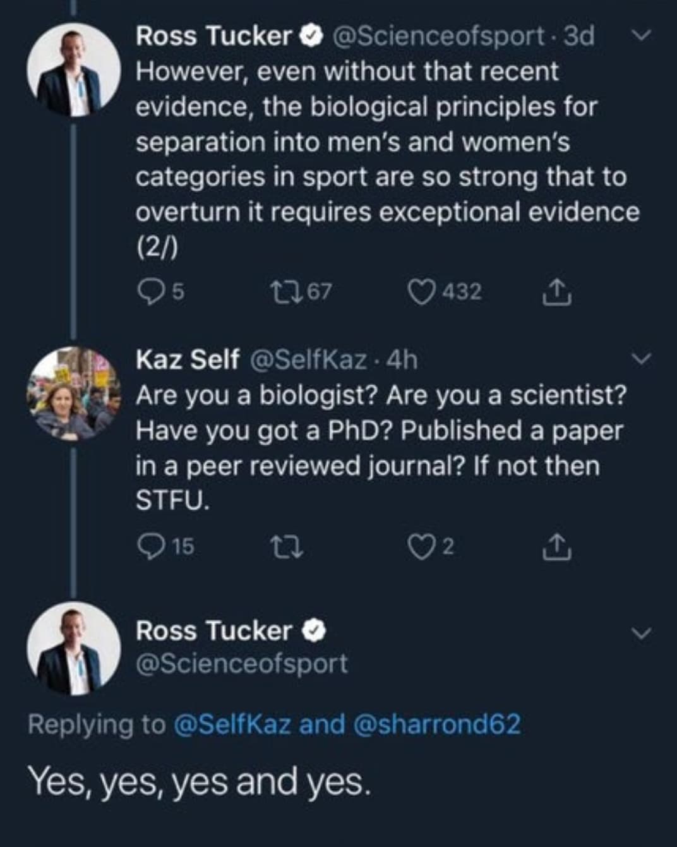Screen dimensions: 677x847
Task: Open the @SelfKaz mention link in reply
Action: pos(231,724)
